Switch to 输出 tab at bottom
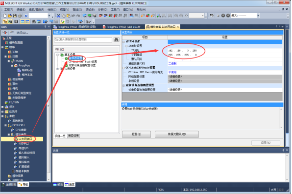Screen dimensions: 292x194 pos(58,185)
